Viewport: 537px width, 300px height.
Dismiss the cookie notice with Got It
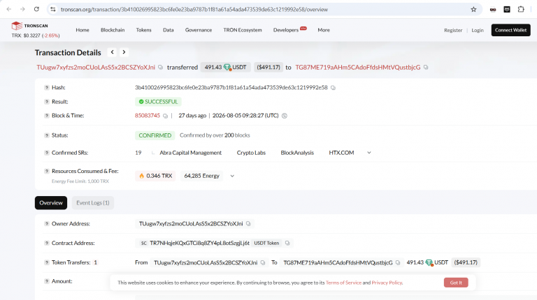click(x=456, y=283)
